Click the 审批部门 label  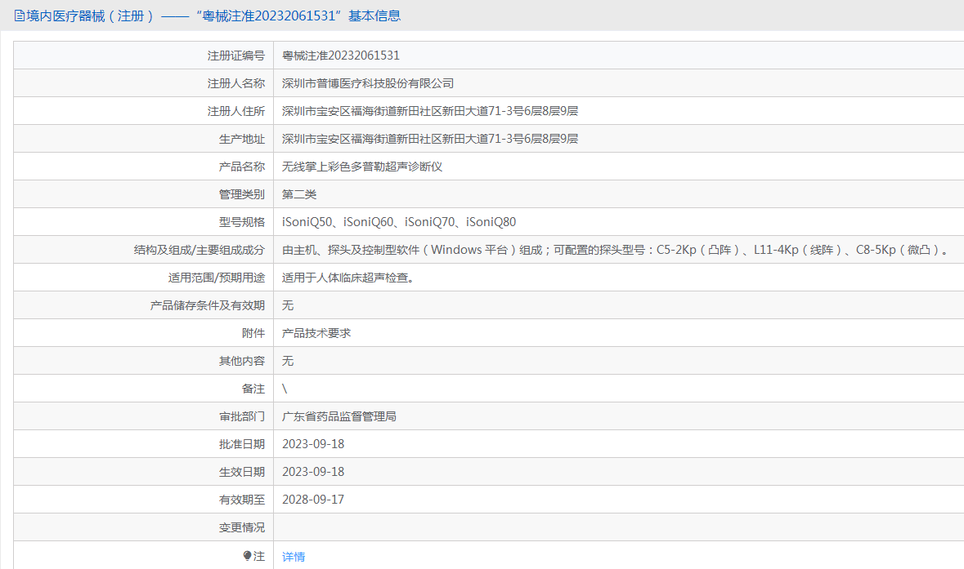coord(242,417)
